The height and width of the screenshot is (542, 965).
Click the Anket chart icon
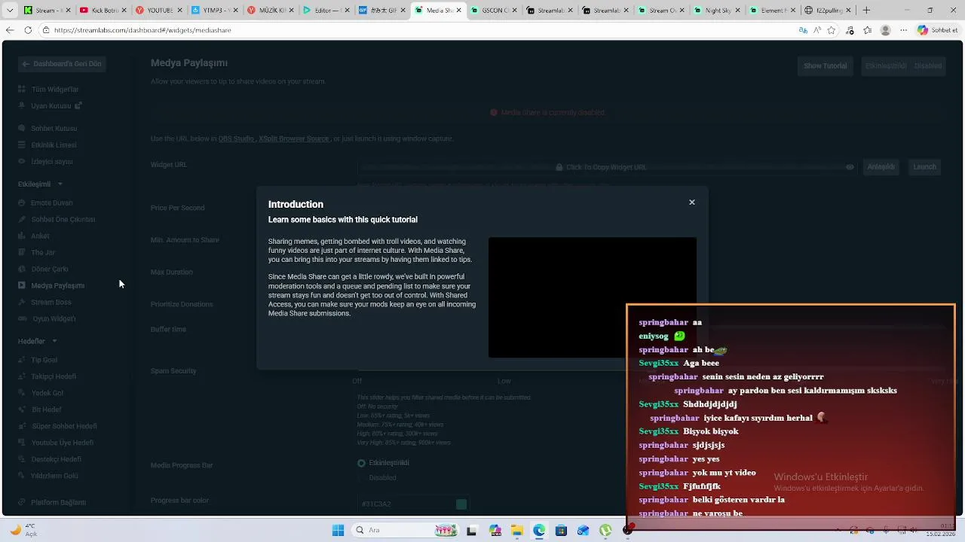[x=22, y=236]
